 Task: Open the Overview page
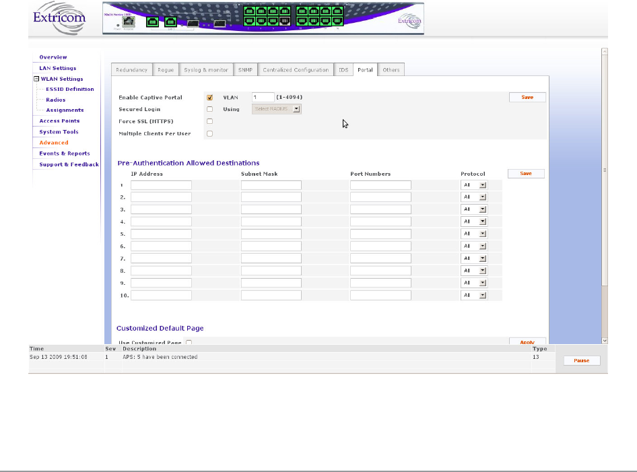[53, 57]
